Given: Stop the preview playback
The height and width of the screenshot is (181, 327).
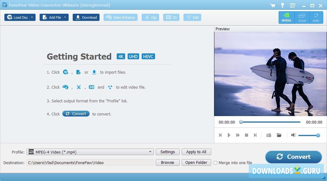Looking at the screenshot, I should (x=246, y=135).
